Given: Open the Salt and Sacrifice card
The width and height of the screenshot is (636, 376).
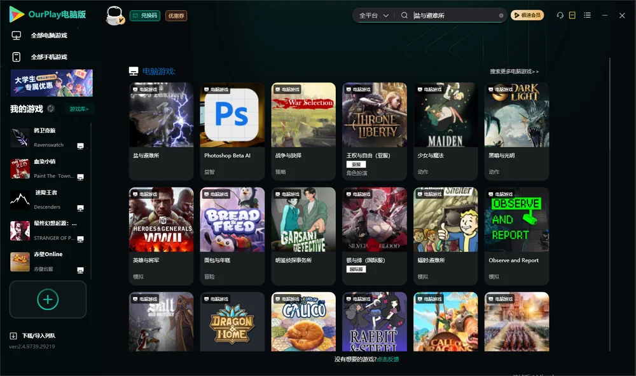Looking at the screenshot, I should pyautogui.click(x=161, y=322).
